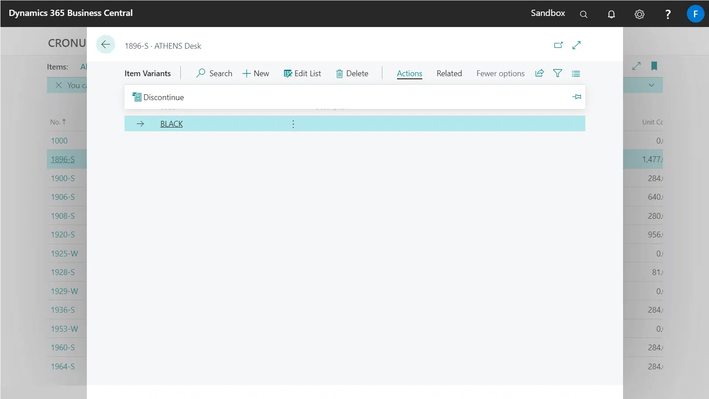Open the Settings gear
Screen dimensions: 709x399
639,14
